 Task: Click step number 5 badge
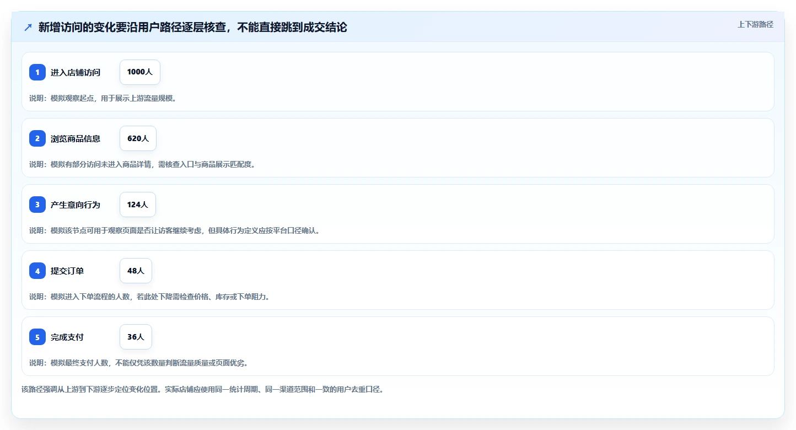37,337
